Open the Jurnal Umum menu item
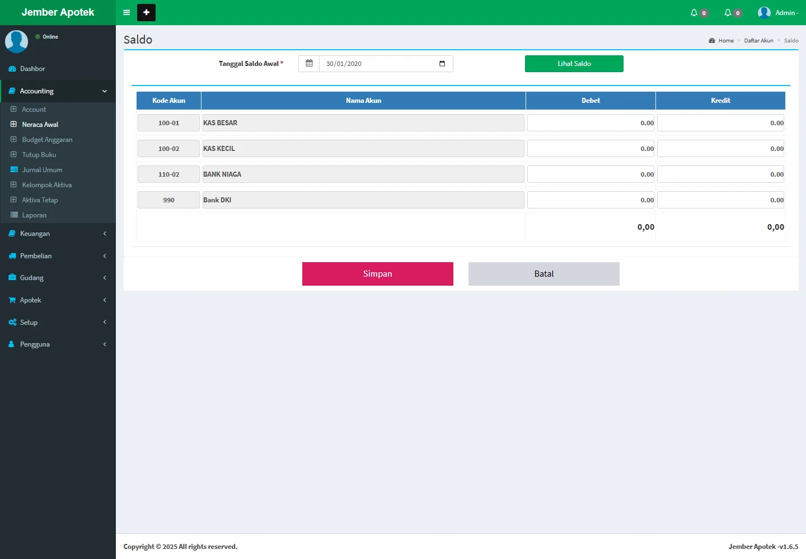Image resolution: width=806 pixels, height=559 pixels. point(42,170)
